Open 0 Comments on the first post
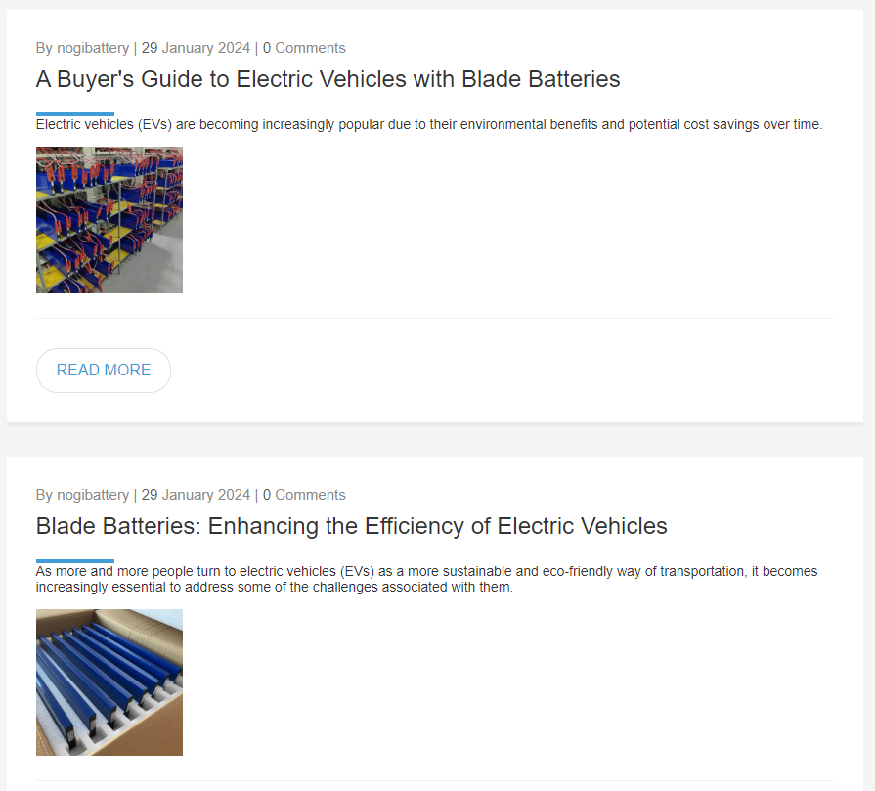Viewport: 875px width, 791px height. (304, 48)
